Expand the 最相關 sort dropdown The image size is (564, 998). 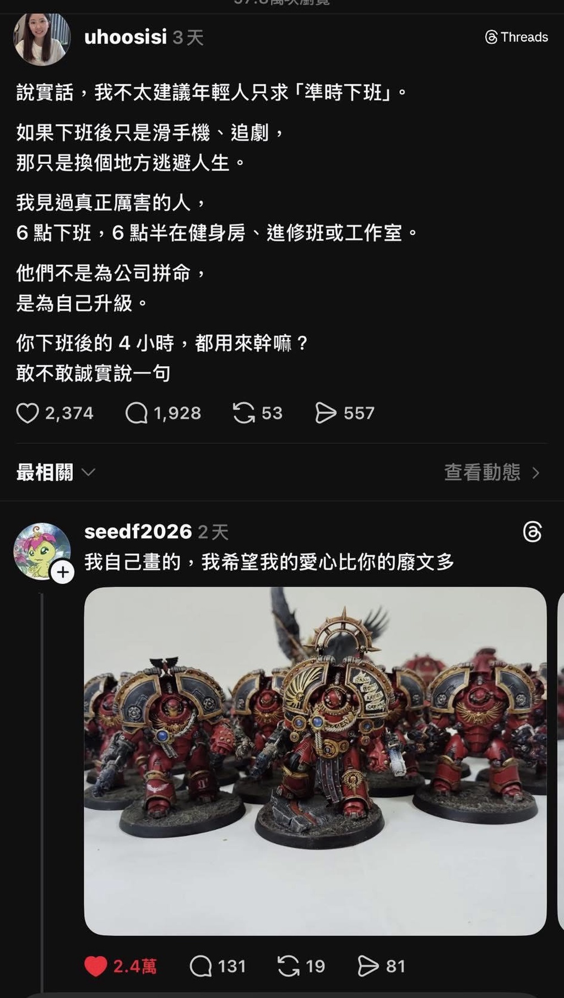pyautogui.click(x=56, y=472)
